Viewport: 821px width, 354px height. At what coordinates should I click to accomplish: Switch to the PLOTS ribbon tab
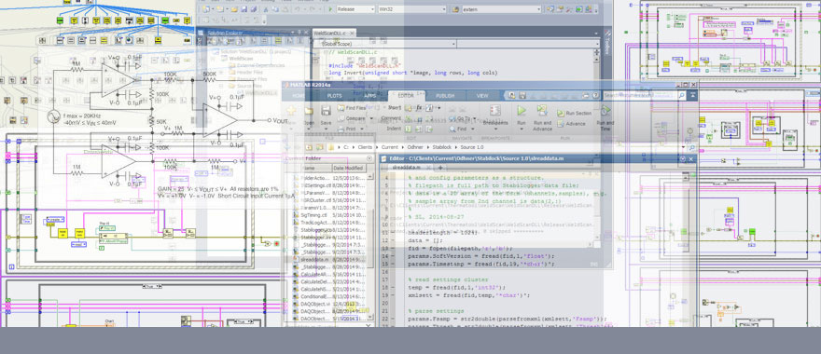tap(335, 96)
